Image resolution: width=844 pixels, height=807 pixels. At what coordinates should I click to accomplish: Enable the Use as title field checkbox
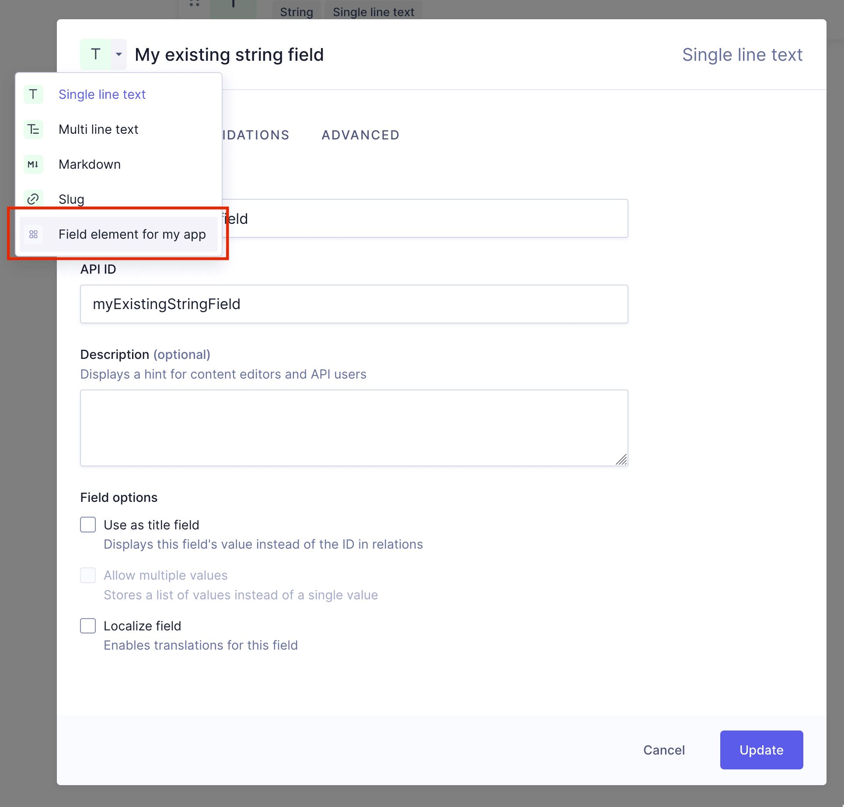(88, 525)
